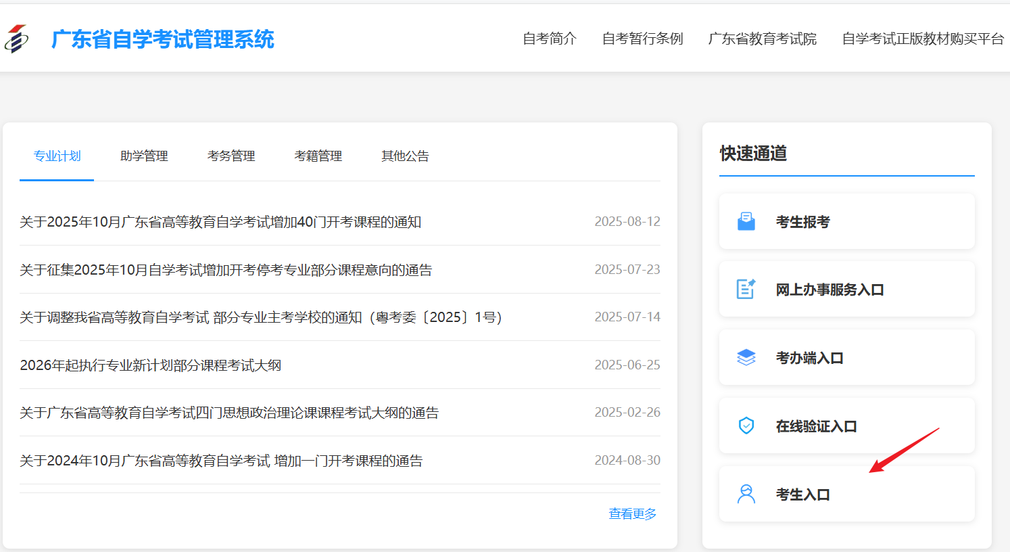1010x552 pixels.
Task: Open the notice about adding 40 exam courses
Action: point(220,222)
